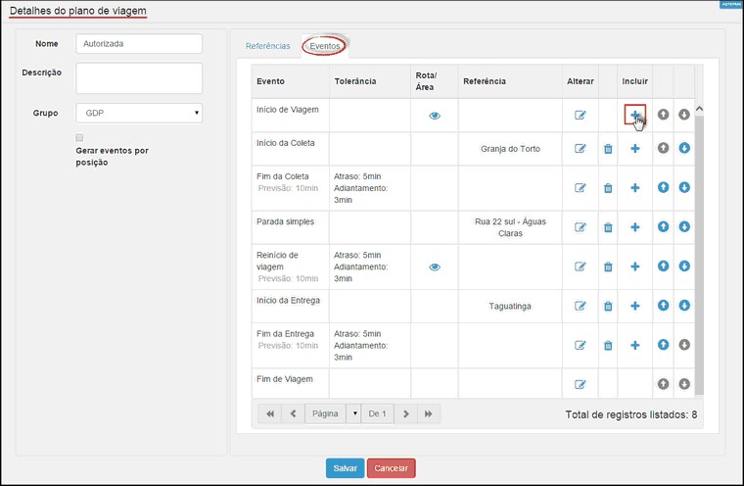This screenshot has width=744, height=486.
Task: Move Fim da Coleta event up
Action: pyautogui.click(x=663, y=187)
